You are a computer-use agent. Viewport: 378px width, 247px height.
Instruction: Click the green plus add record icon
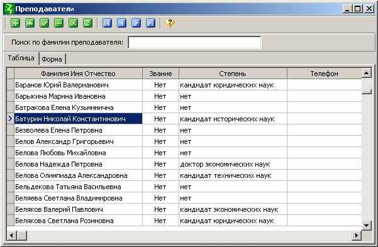pos(16,23)
